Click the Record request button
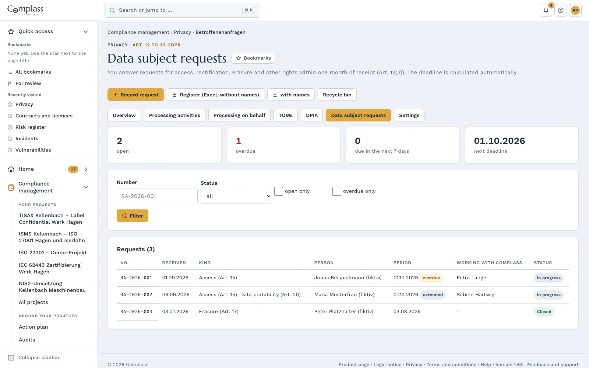Screen dimensions: 589x368 136,95
